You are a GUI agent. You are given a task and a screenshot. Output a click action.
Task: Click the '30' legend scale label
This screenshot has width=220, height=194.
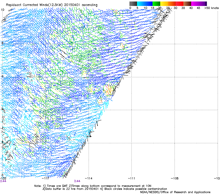point(175,8)
